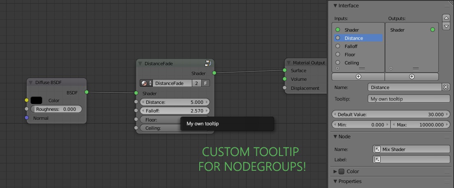Click the DistanceFade Shader input socket
The image size is (454, 188).
coord(136,93)
